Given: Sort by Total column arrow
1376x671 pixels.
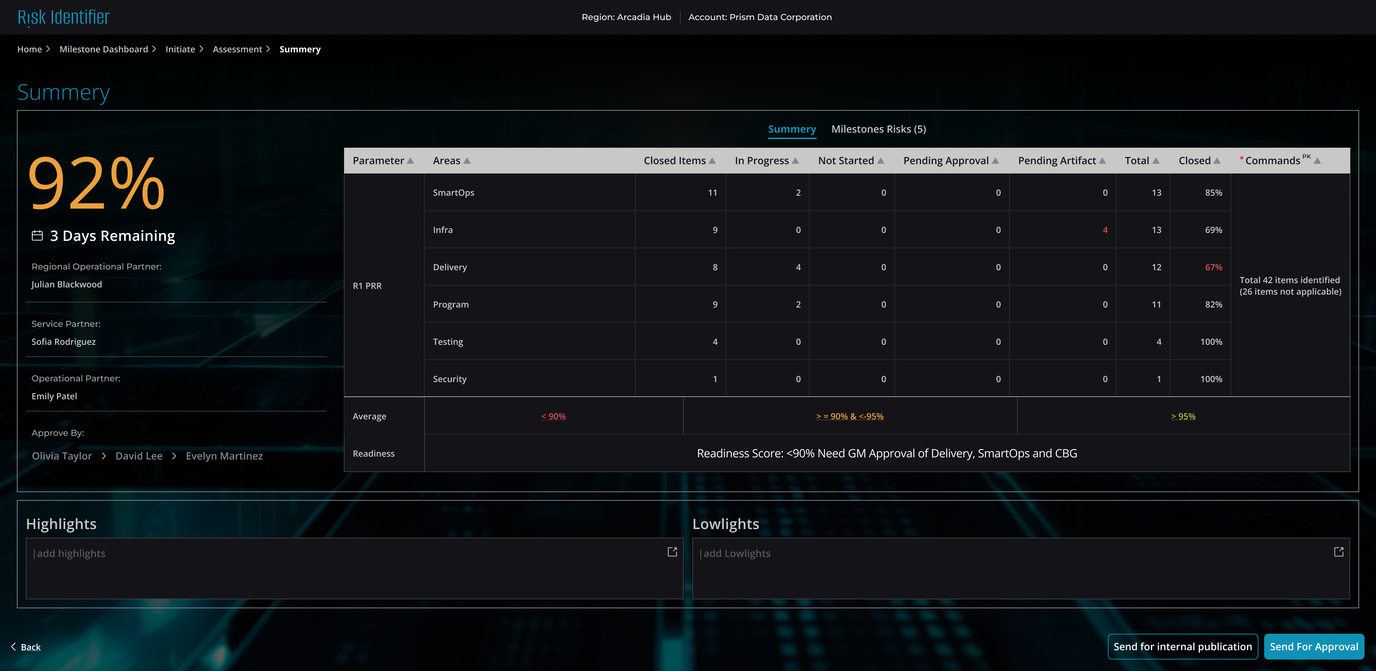Looking at the screenshot, I should click(1156, 161).
